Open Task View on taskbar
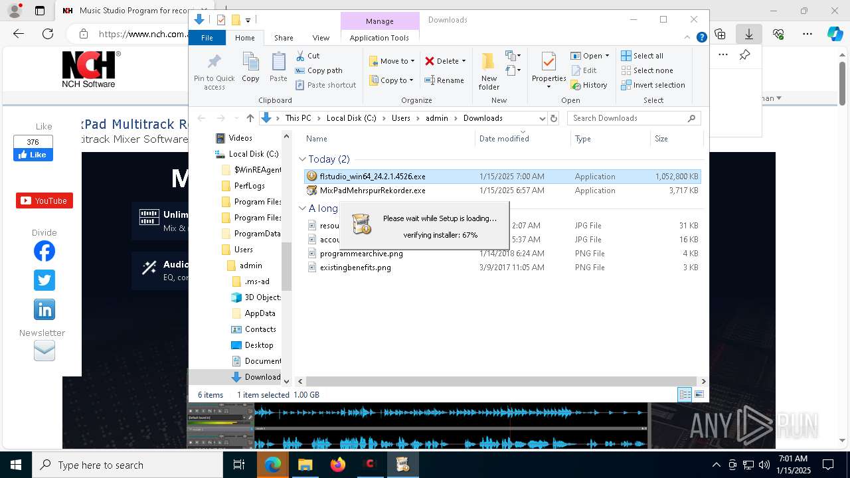The image size is (850, 478). [240, 465]
